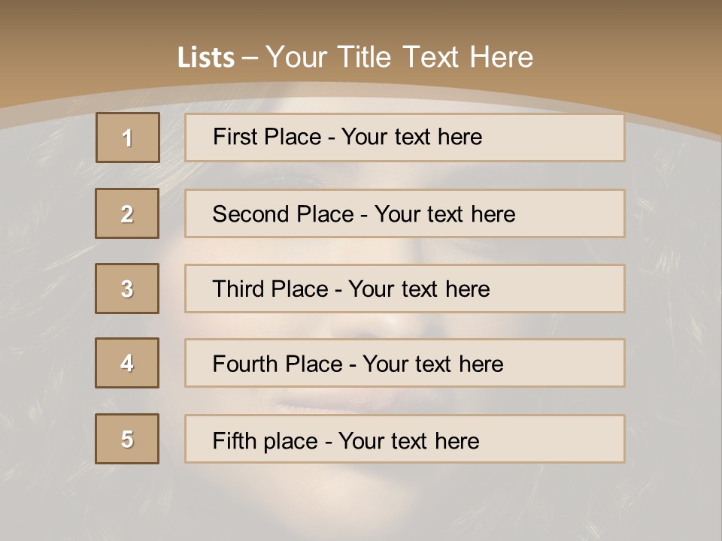722x541 pixels.
Task: Click the words 'First Place'
Action: (x=267, y=137)
